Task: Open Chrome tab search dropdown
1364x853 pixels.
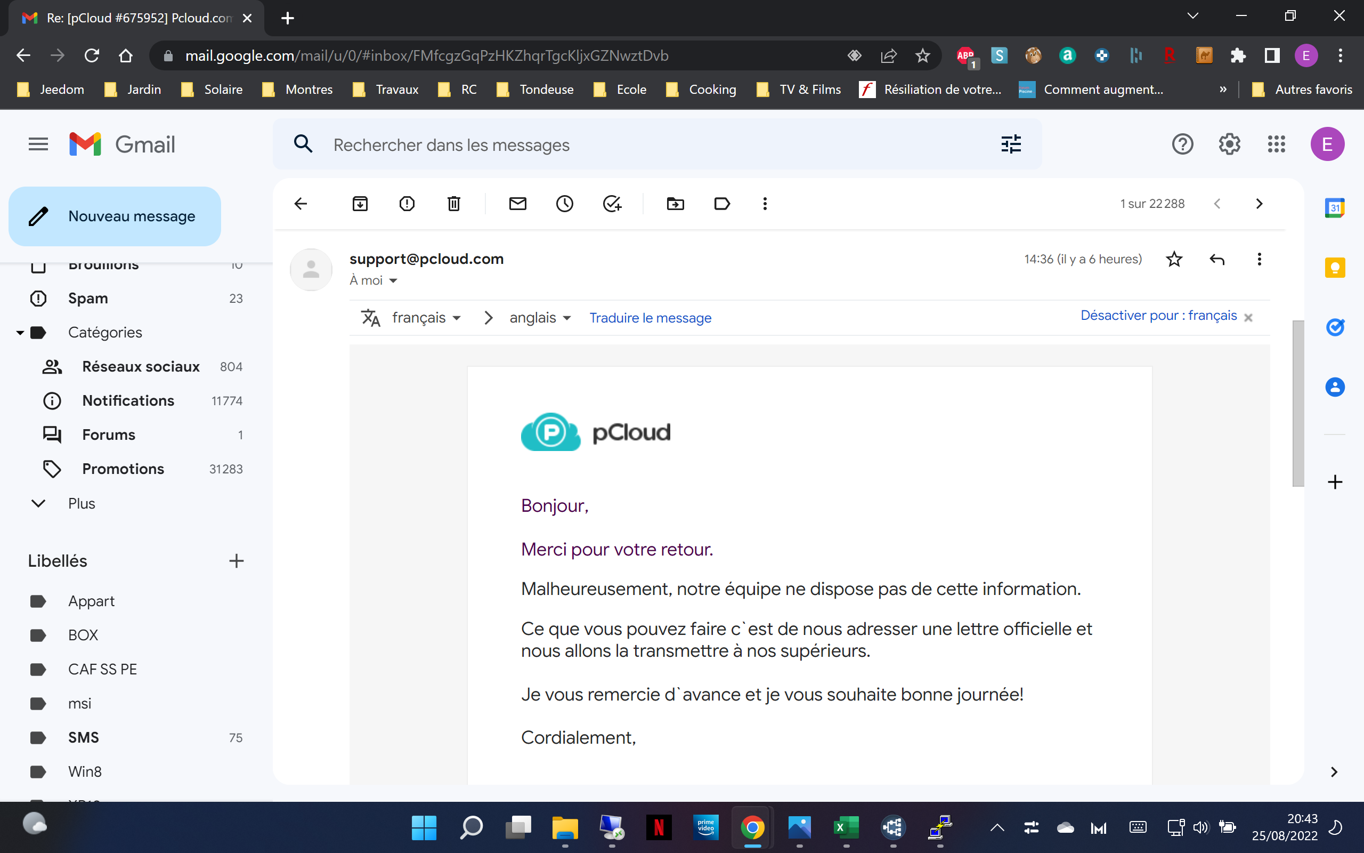Action: [x=1192, y=16]
